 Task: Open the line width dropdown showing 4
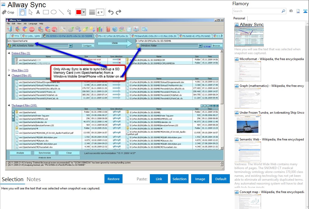pos(100,12)
